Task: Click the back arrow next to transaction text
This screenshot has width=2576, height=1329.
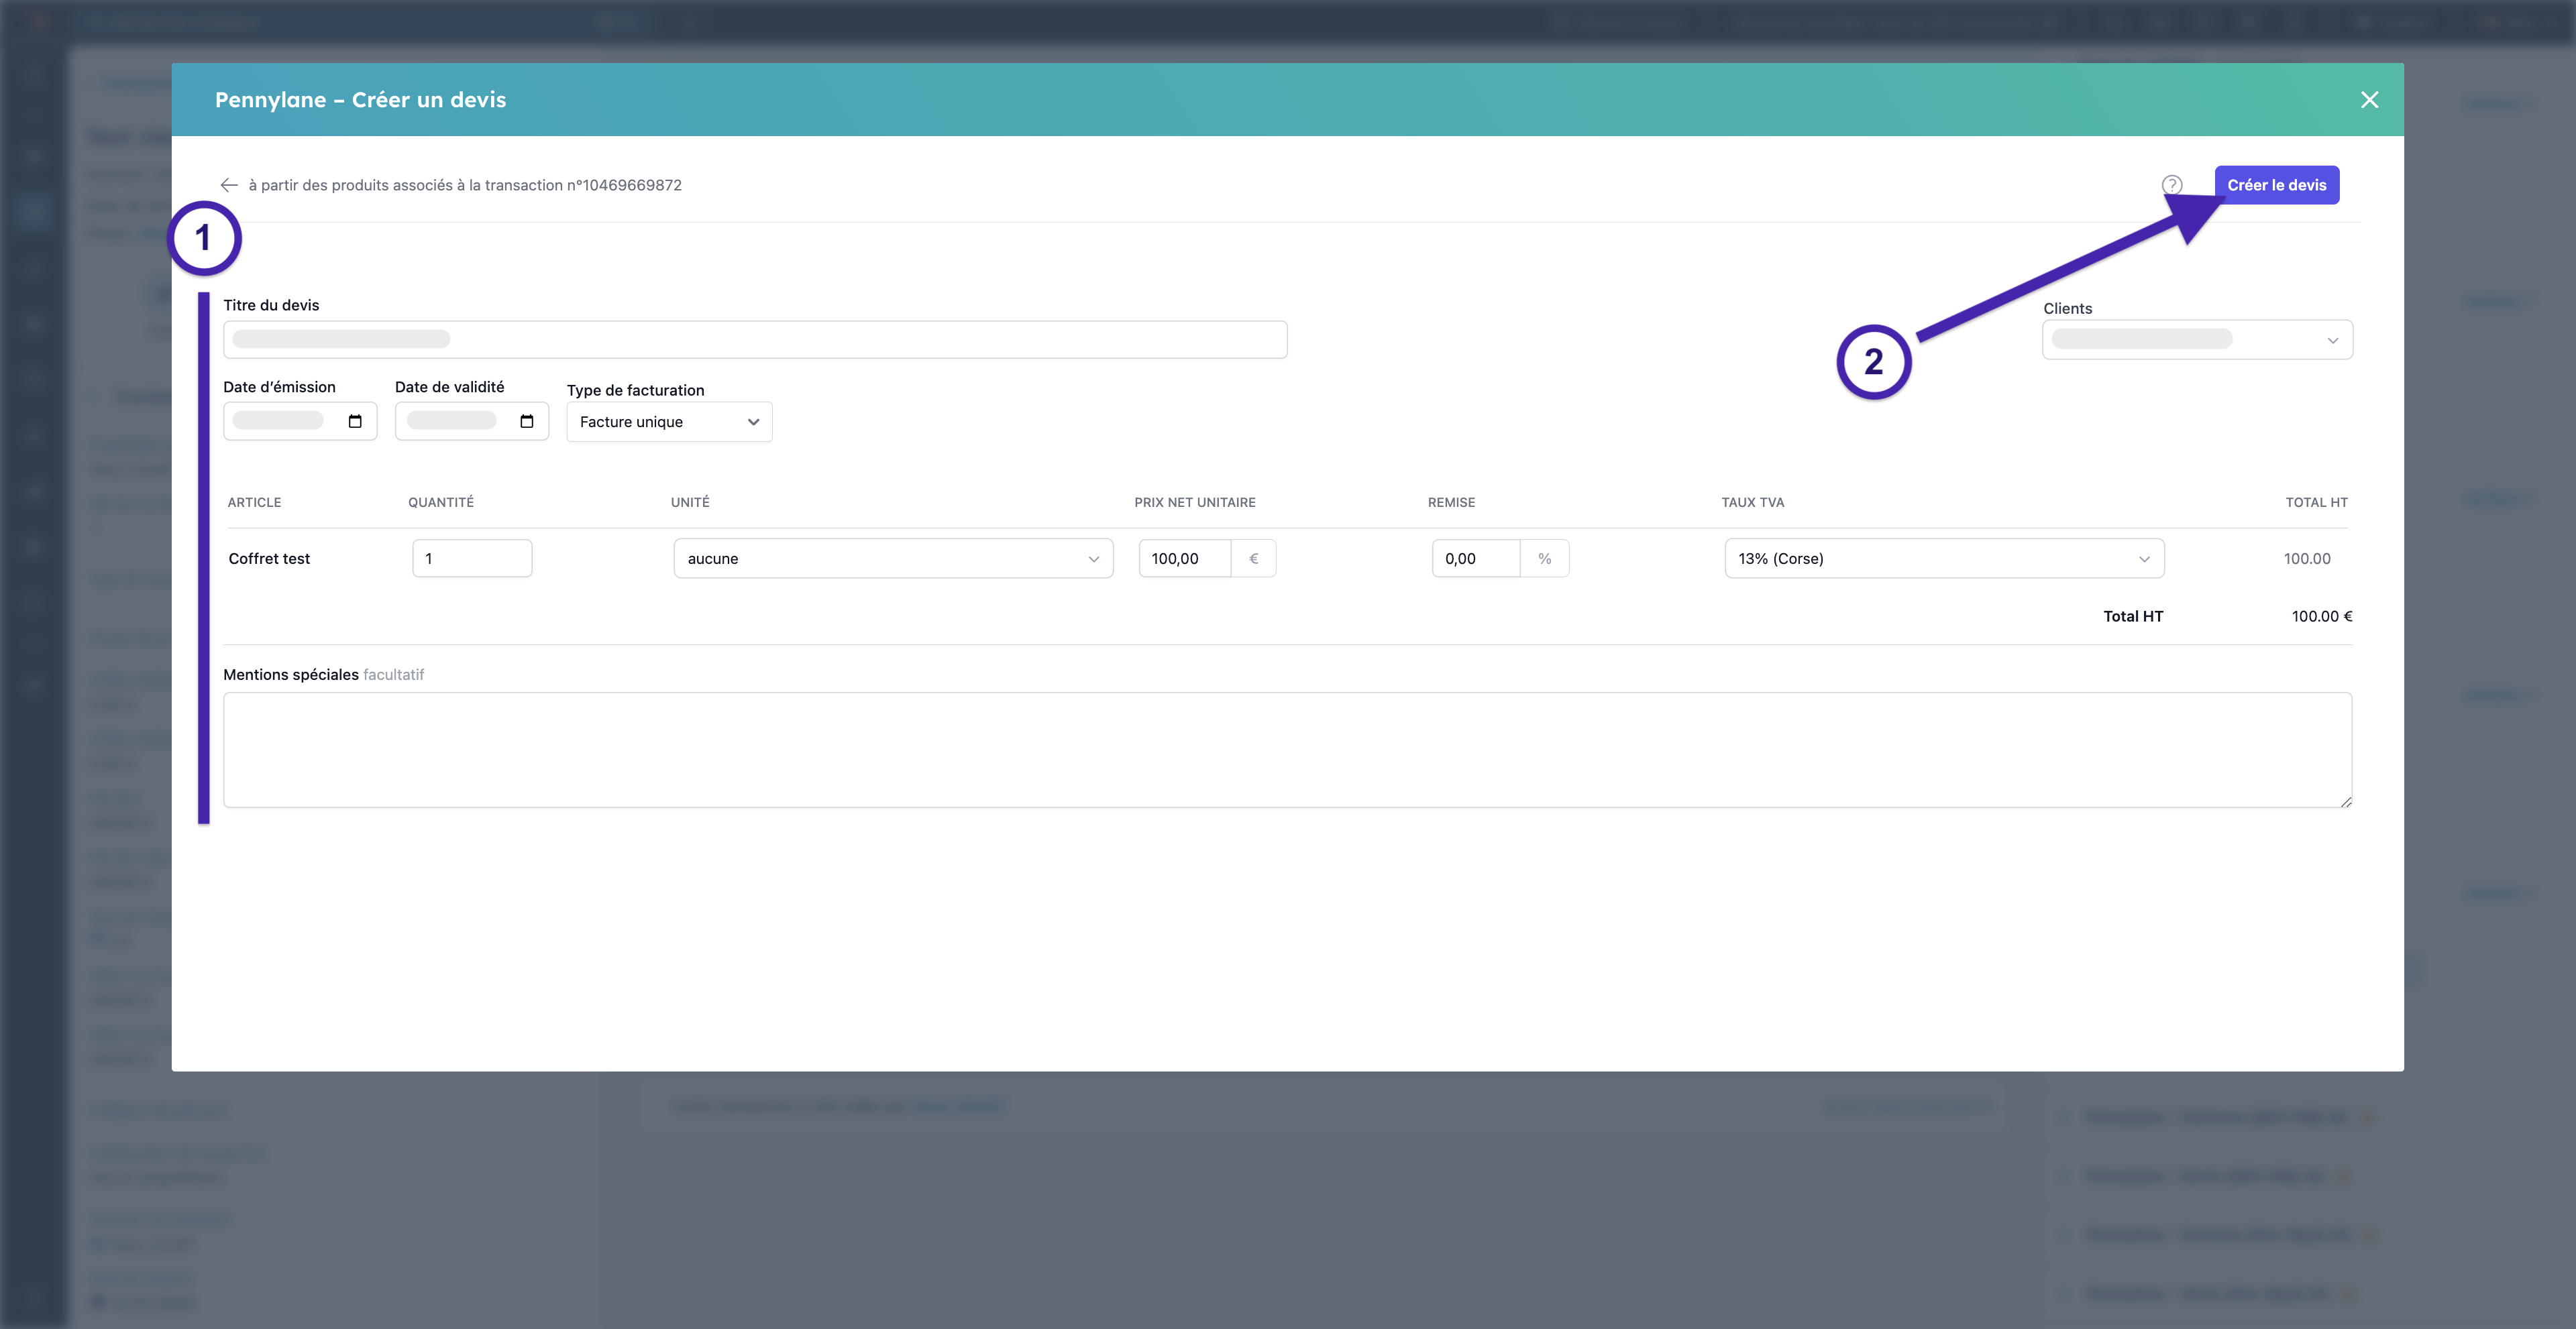Action: click(229, 185)
